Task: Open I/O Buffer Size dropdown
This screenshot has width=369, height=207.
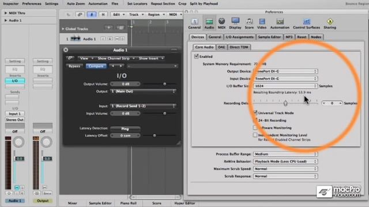Action: pyautogui.click(x=285, y=86)
